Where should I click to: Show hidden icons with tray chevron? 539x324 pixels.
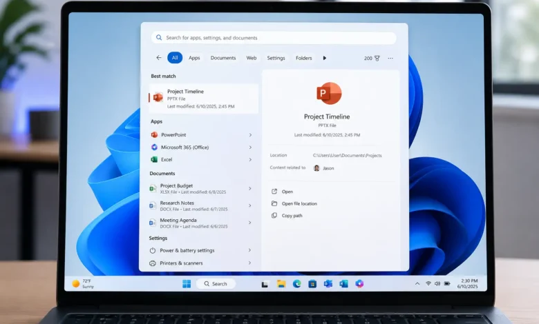(417, 283)
